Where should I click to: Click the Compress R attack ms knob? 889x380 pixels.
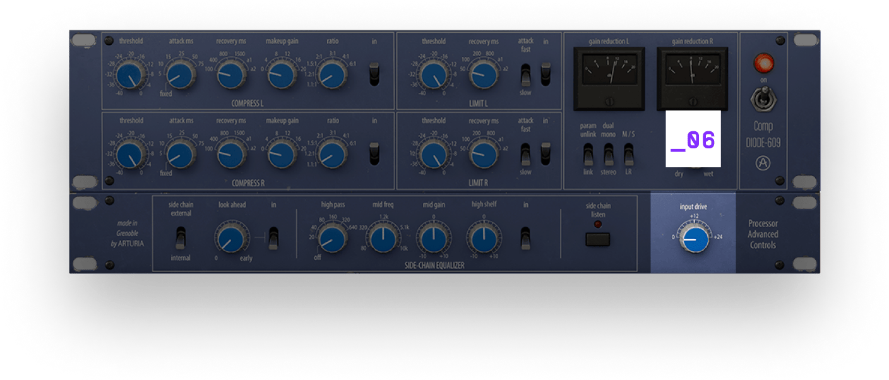(x=181, y=155)
